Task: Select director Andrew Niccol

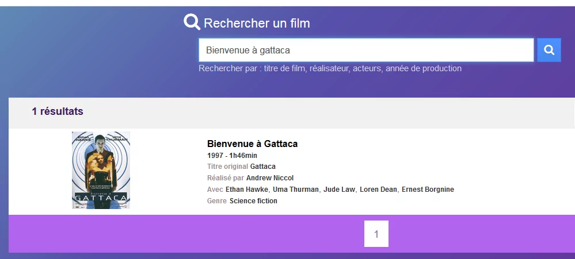Action: [x=270, y=178]
